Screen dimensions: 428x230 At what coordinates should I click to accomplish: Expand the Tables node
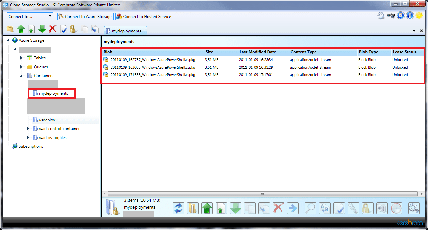coord(21,58)
